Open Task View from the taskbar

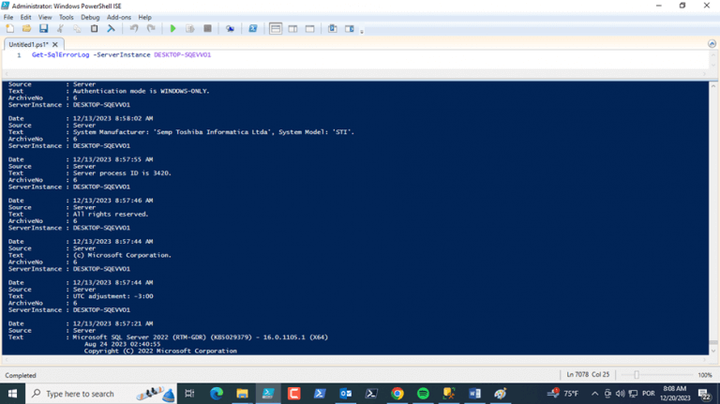click(x=189, y=394)
